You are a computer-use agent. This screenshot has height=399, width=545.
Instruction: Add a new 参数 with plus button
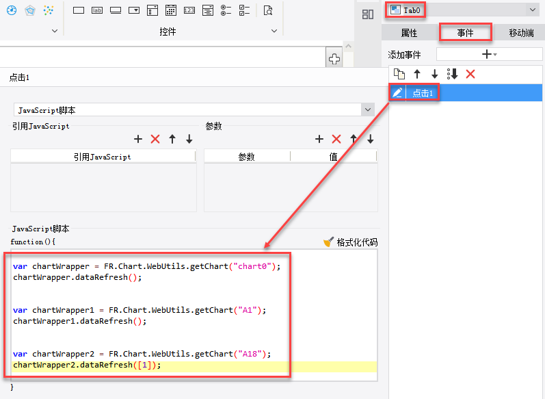pos(319,139)
